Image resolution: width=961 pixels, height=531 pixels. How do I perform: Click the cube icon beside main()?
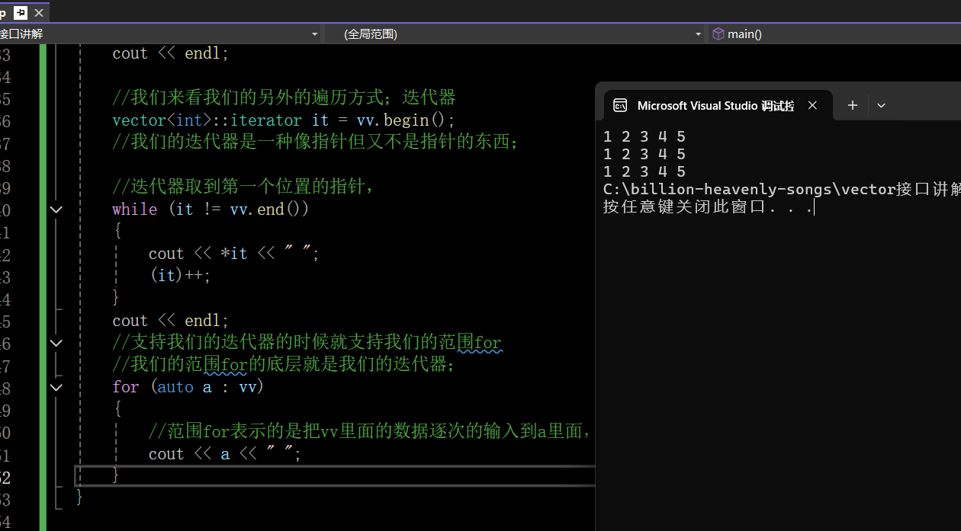point(718,34)
